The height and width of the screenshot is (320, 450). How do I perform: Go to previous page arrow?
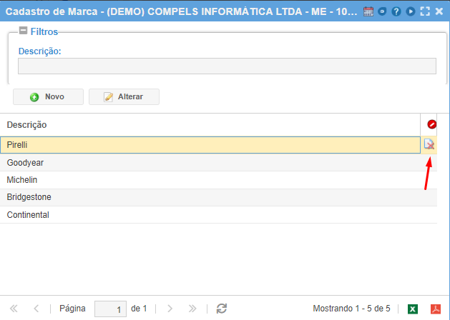point(36,309)
